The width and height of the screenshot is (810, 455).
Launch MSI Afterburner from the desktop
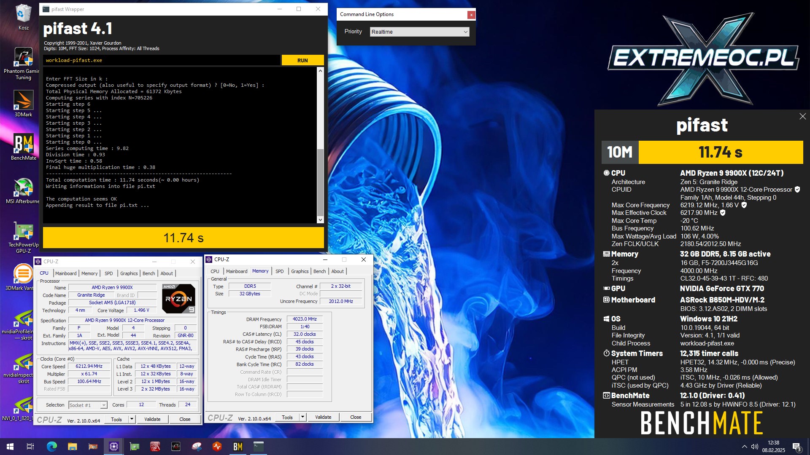(x=23, y=191)
